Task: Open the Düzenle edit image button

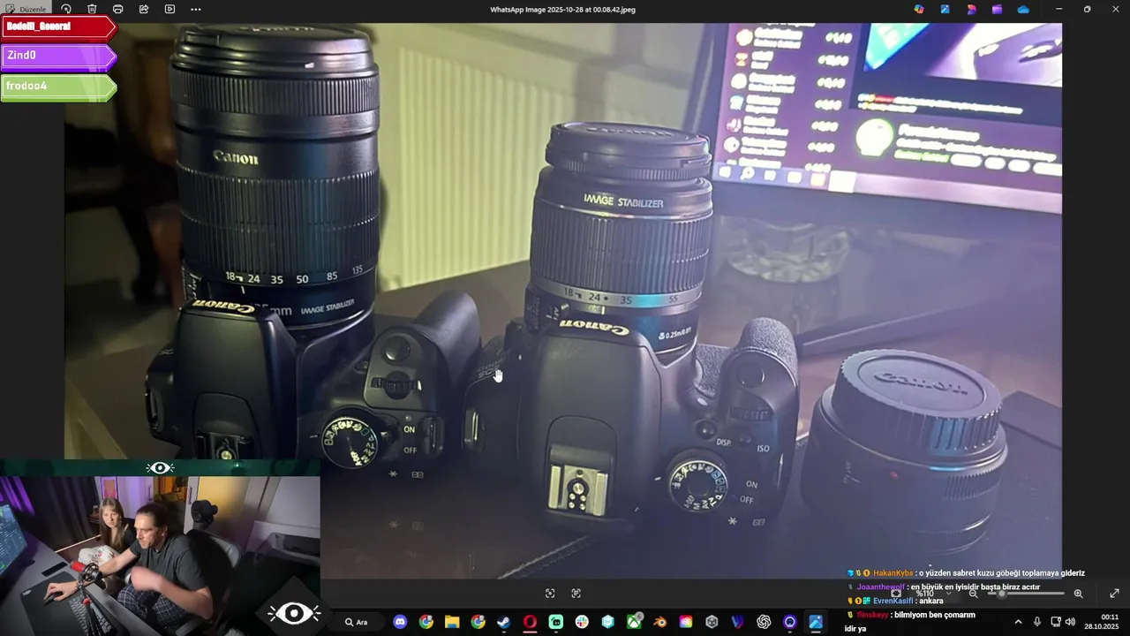Action: (x=26, y=9)
